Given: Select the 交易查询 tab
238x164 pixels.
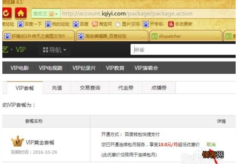Looking at the screenshot, I should (x=90, y=88).
